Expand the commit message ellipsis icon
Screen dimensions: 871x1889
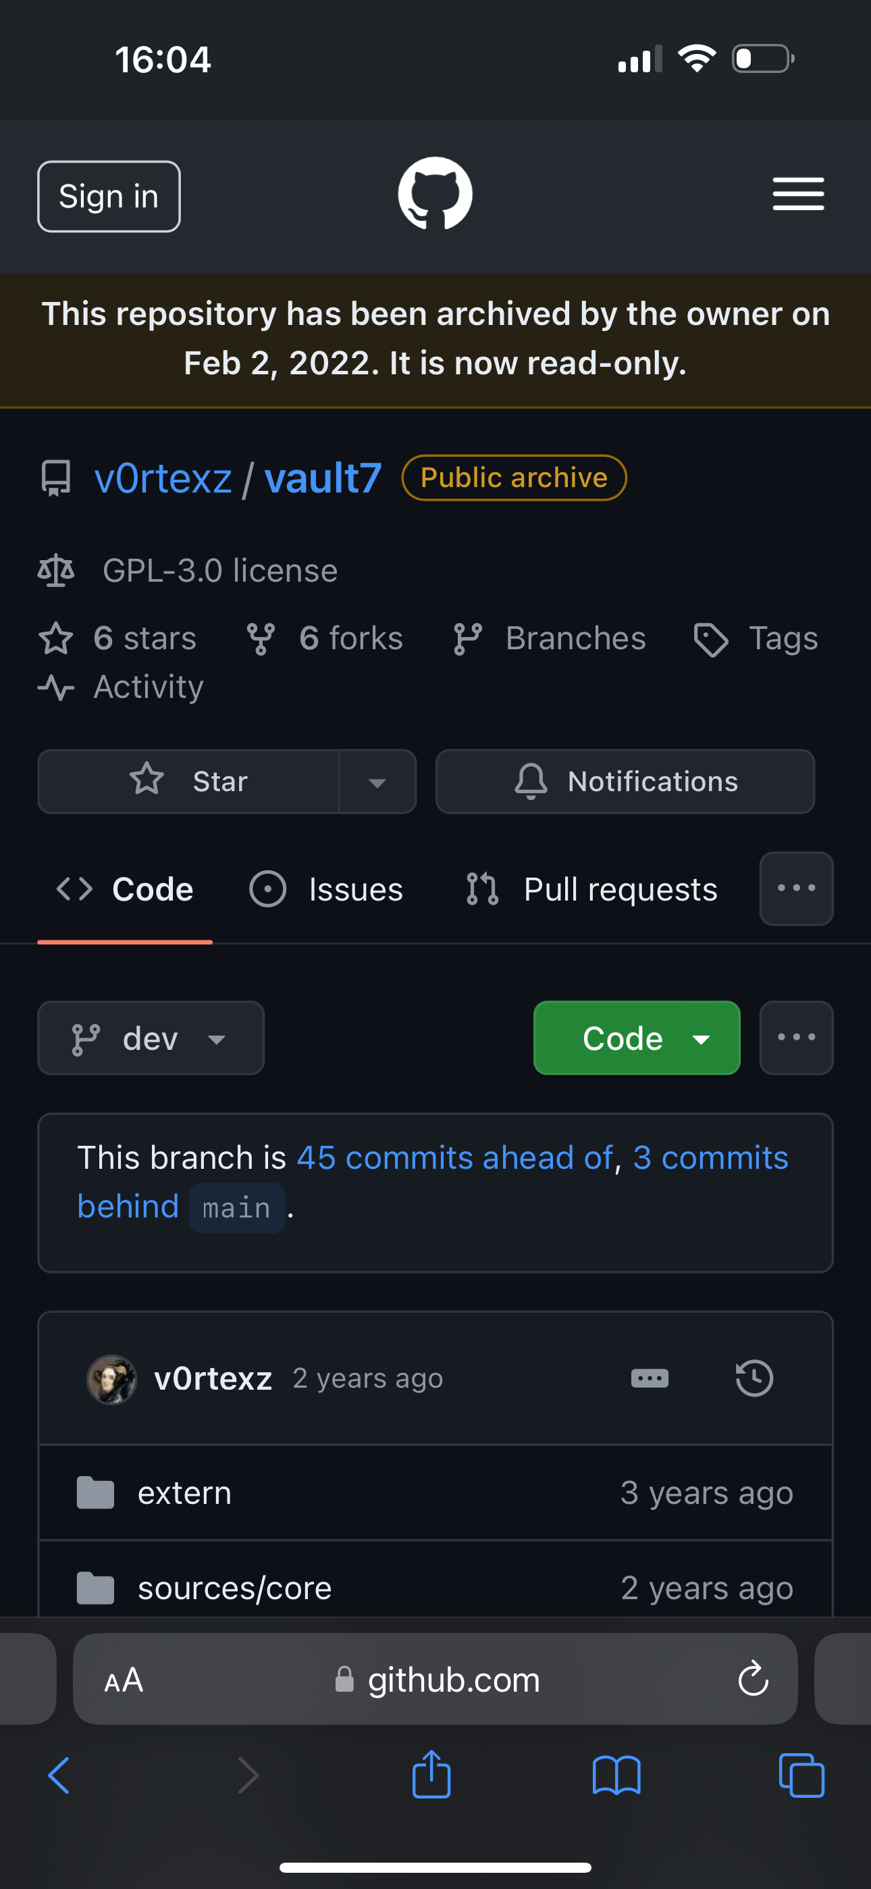(x=650, y=1378)
